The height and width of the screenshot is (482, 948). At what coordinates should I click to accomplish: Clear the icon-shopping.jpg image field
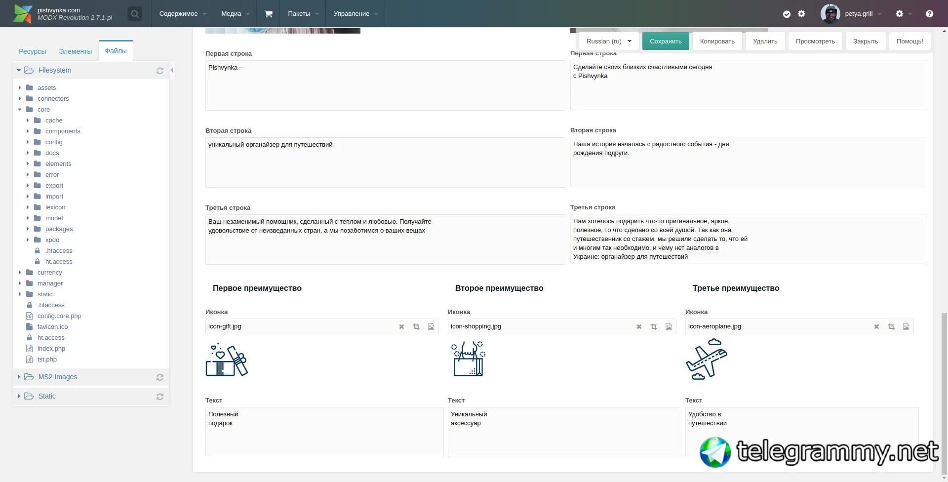pos(639,326)
